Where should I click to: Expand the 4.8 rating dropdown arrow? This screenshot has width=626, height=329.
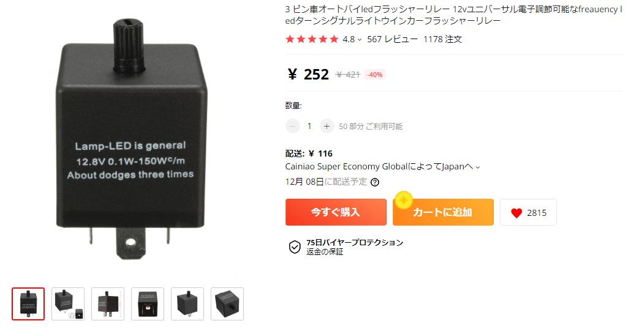click(360, 40)
